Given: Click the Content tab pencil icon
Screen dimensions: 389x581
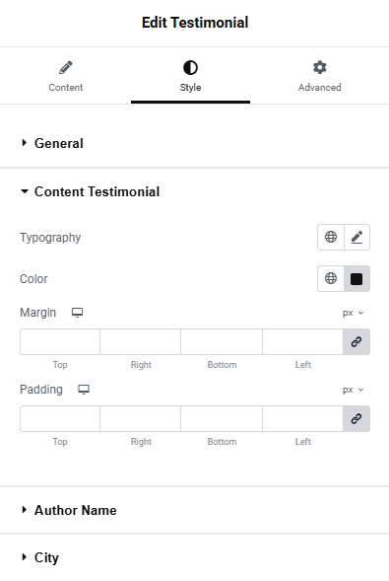Looking at the screenshot, I should (66, 68).
